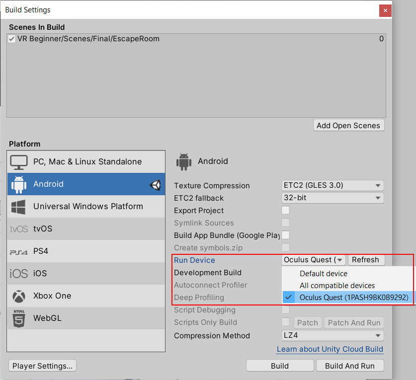Image resolution: width=416 pixels, height=380 pixels.
Task: Select the tvOS platform row
Action: point(86,229)
